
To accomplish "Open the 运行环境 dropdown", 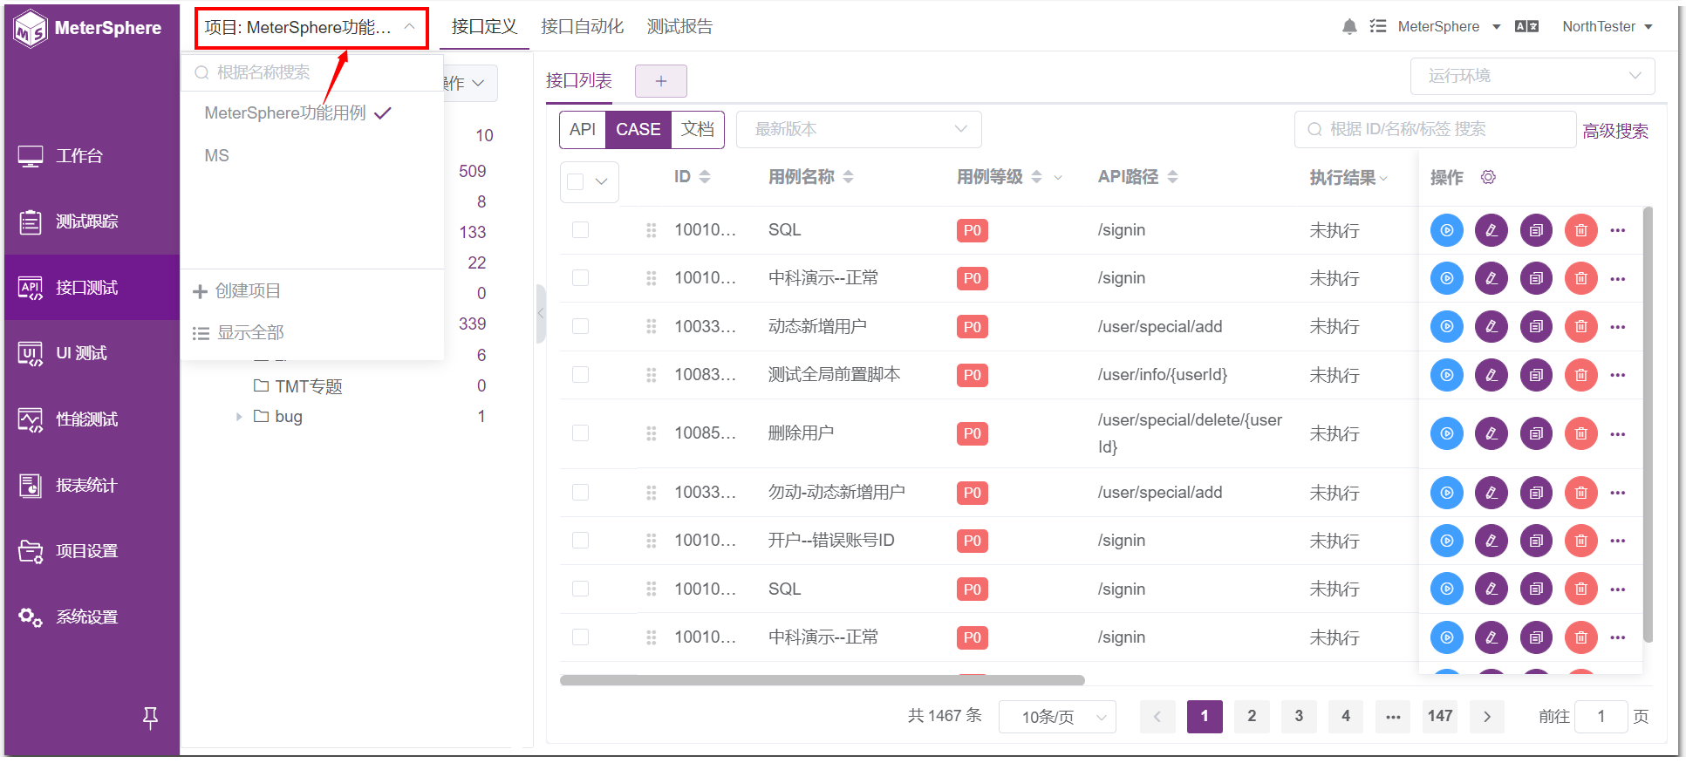I will point(1532,76).
